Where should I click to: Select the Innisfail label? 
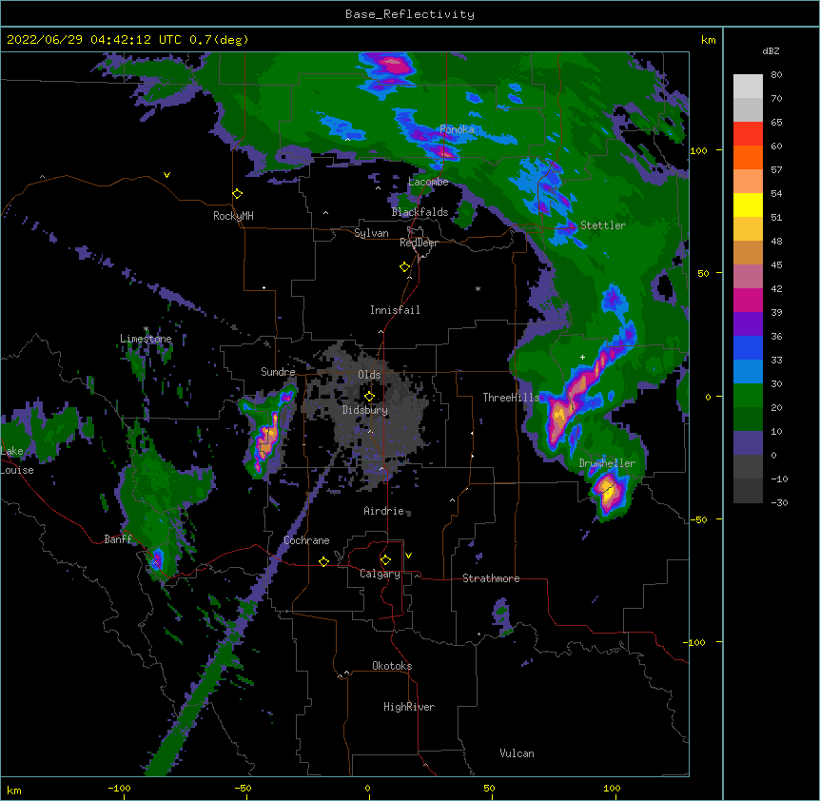[x=395, y=310]
